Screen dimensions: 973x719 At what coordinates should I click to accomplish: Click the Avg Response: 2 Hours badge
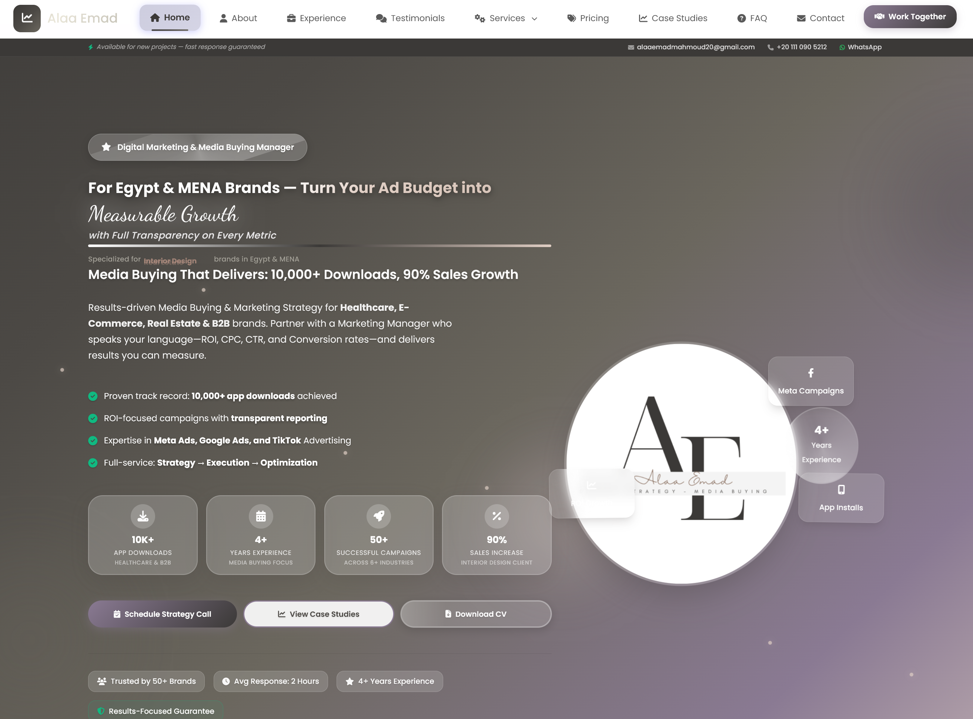271,681
